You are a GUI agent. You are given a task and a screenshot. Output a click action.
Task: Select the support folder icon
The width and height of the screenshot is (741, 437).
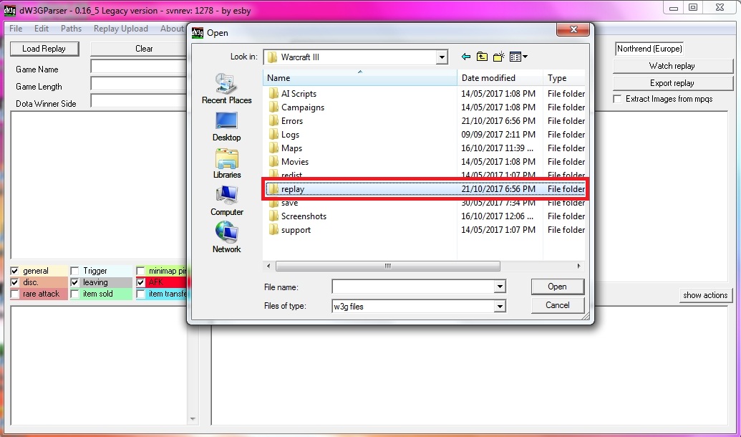pyautogui.click(x=273, y=230)
